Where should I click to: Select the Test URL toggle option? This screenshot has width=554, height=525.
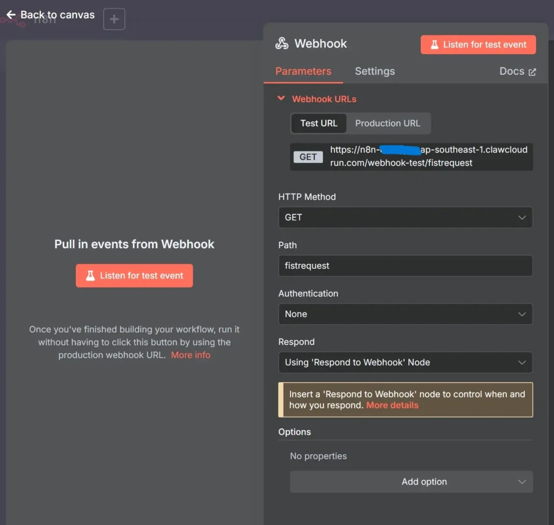(x=319, y=123)
